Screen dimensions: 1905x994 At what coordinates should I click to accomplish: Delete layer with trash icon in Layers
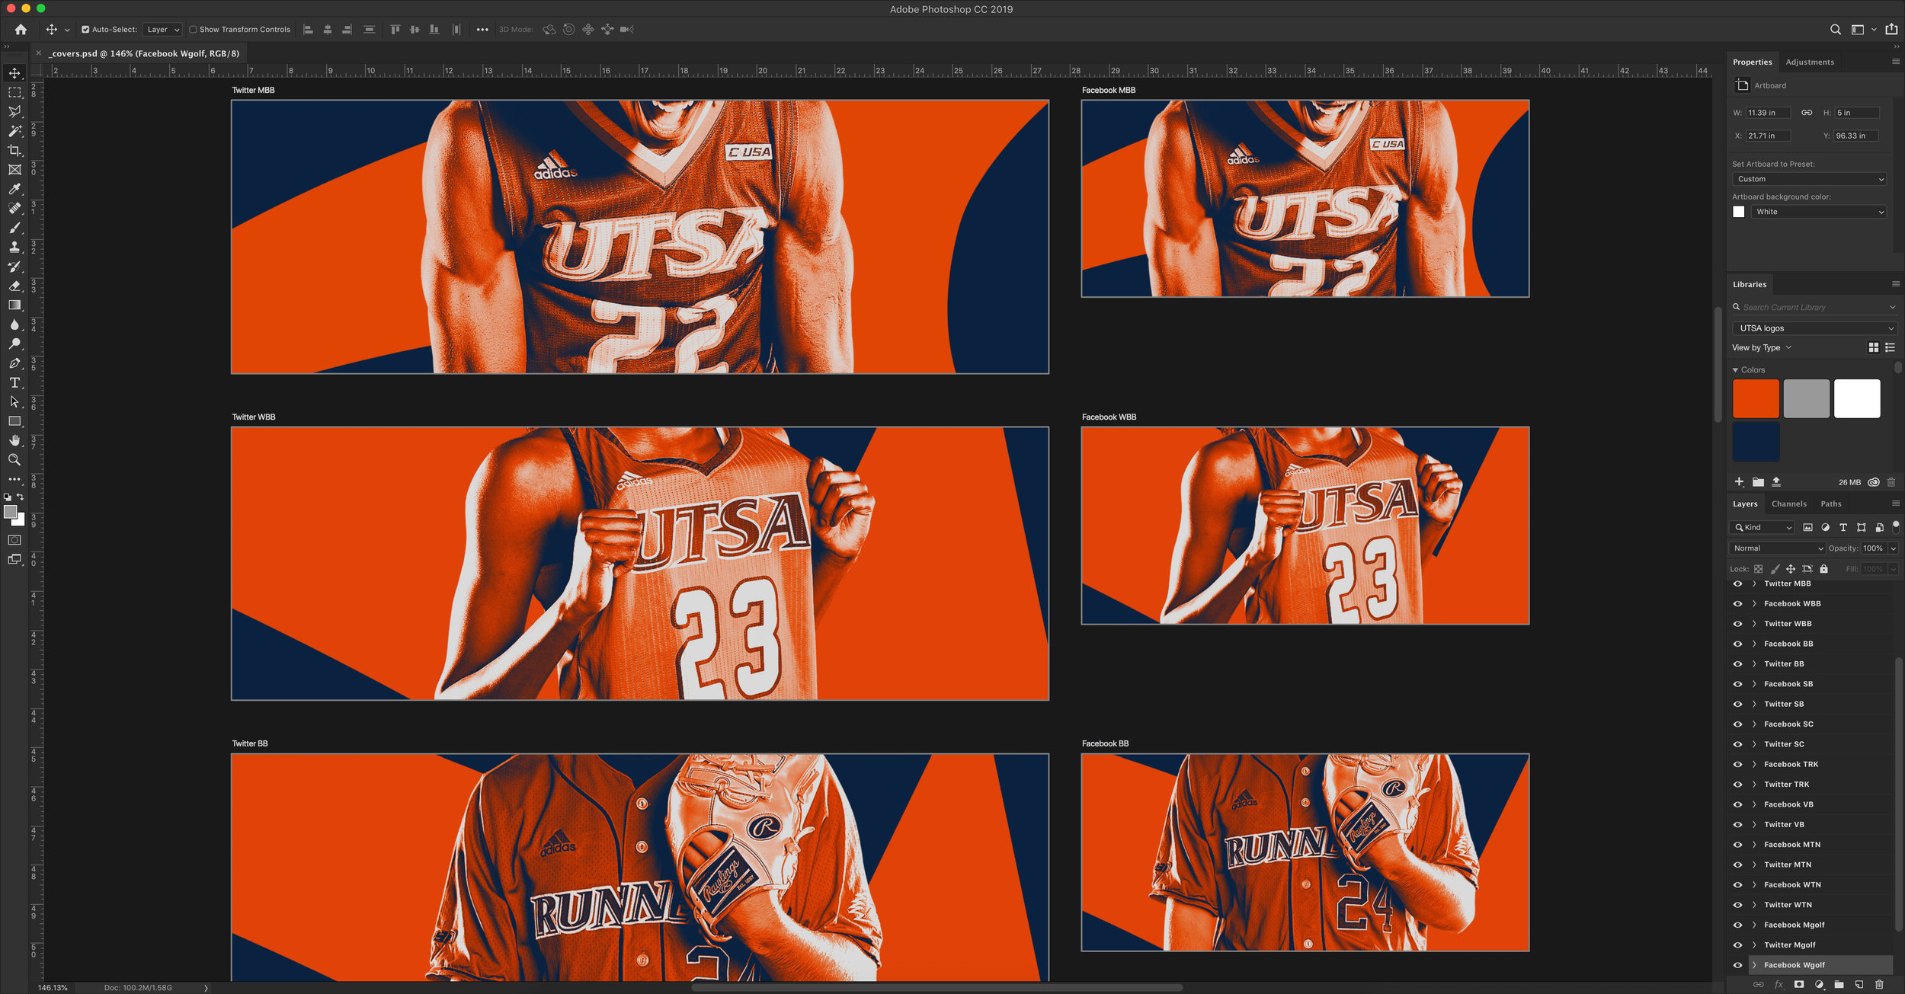pyautogui.click(x=1879, y=985)
